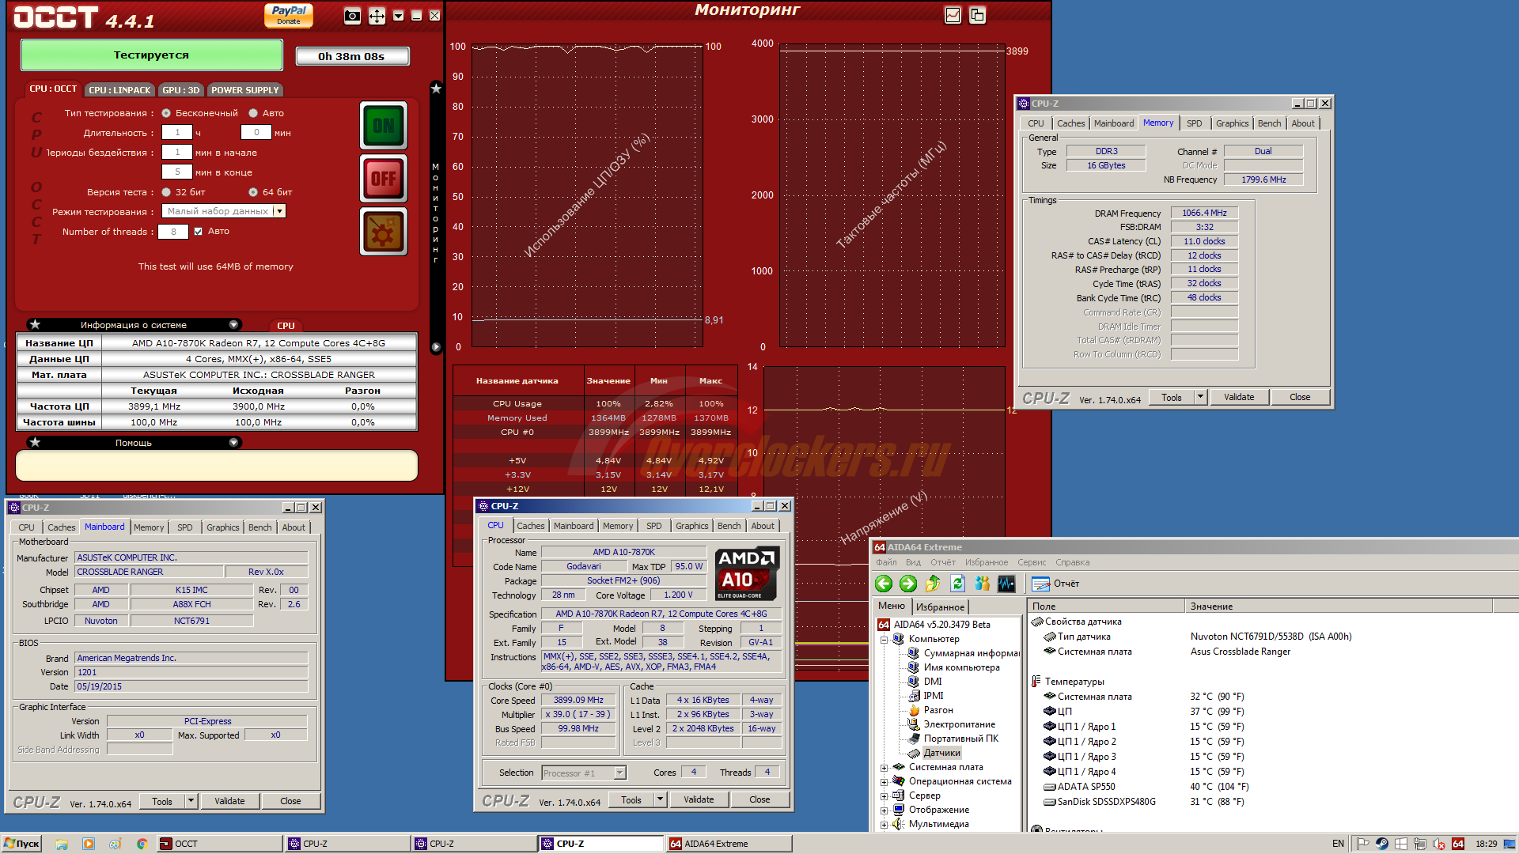Open the Сервис menu in AIDA64
Viewport: 1519px width, 854px height.
1031,562
